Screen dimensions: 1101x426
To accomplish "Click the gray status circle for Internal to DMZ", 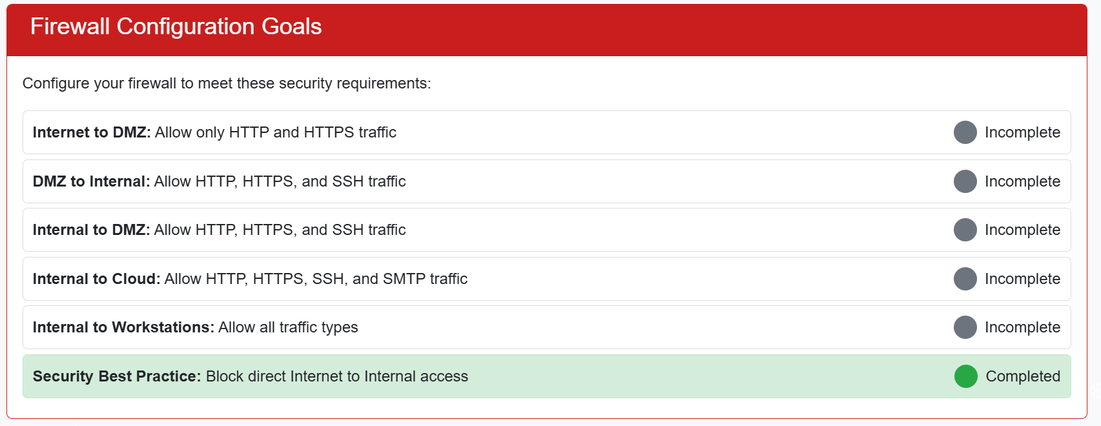I will [x=965, y=230].
